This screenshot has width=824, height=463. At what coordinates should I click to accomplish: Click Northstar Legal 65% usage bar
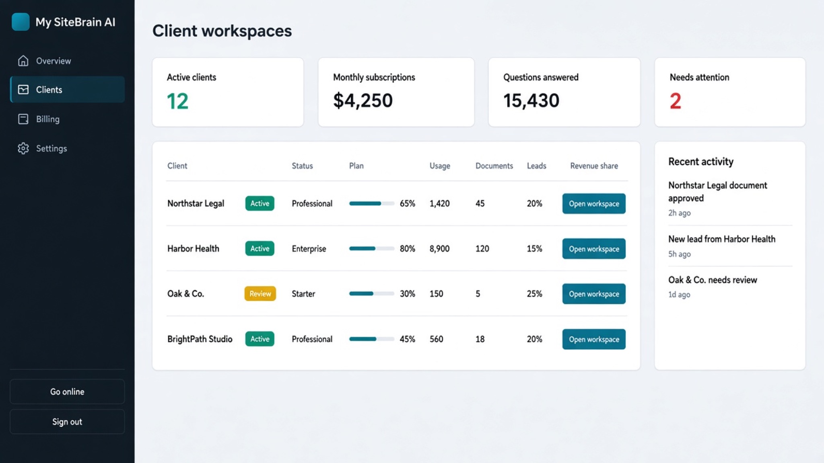point(372,203)
